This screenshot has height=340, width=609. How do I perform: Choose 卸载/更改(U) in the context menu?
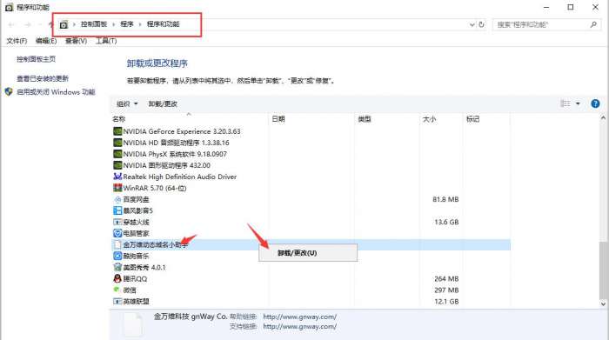[x=308, y=253]
